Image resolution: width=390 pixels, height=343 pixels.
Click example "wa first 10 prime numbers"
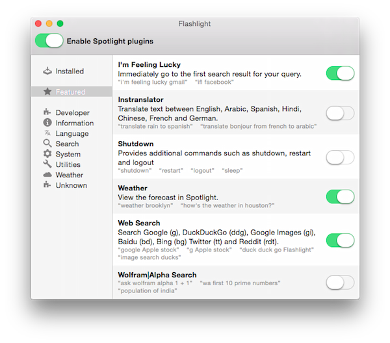pyautogui.click(x=240, y=283)
